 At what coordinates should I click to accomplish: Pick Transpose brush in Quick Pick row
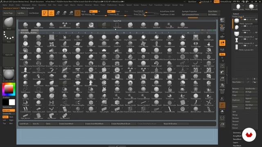tap(169, 25)
